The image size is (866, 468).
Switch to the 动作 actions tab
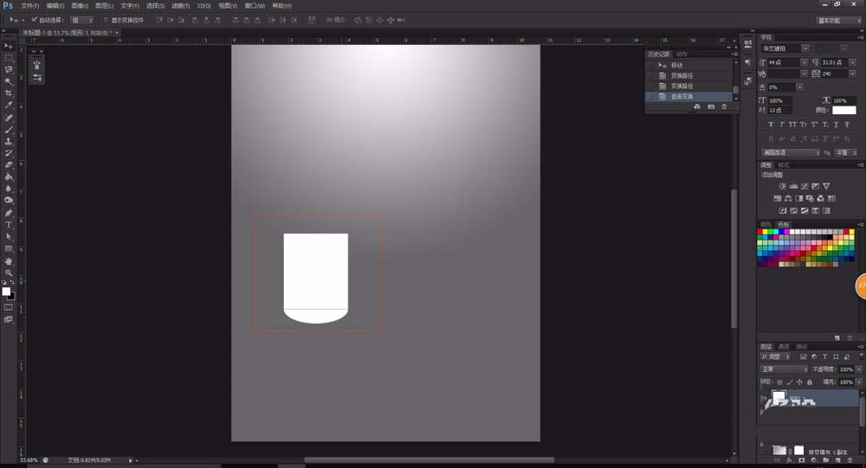pos(682,54)
